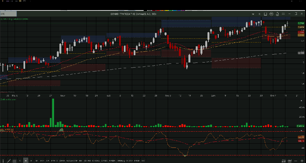Zoom out with the minus icon
306x163 pixels.
296,161
